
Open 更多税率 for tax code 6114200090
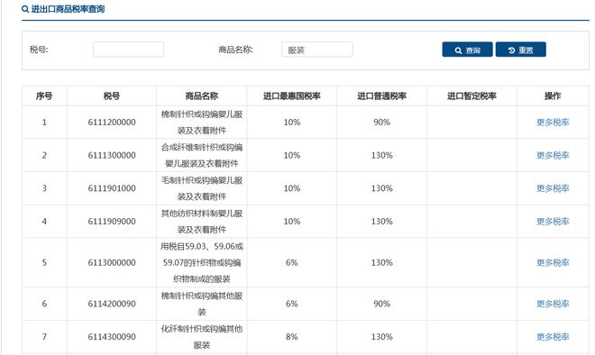[x=553, y=304]
